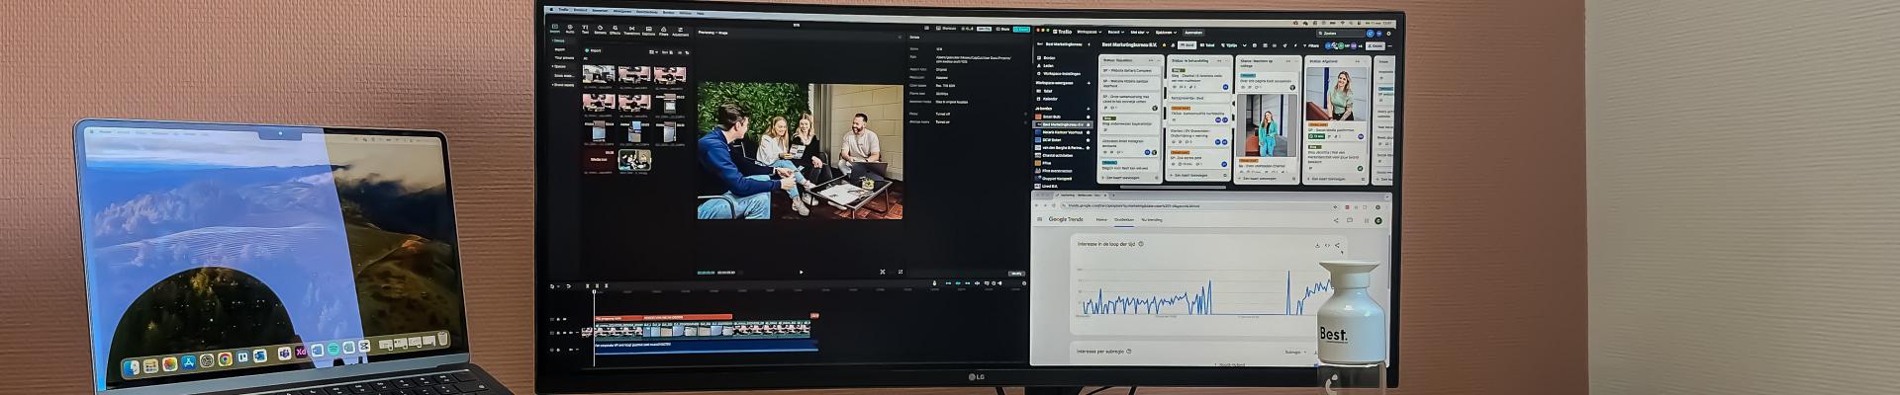Screen dimensions: 1900x395
Task: Click the playhead marker on the timeline ruler
Action: (x=594, y=291)
